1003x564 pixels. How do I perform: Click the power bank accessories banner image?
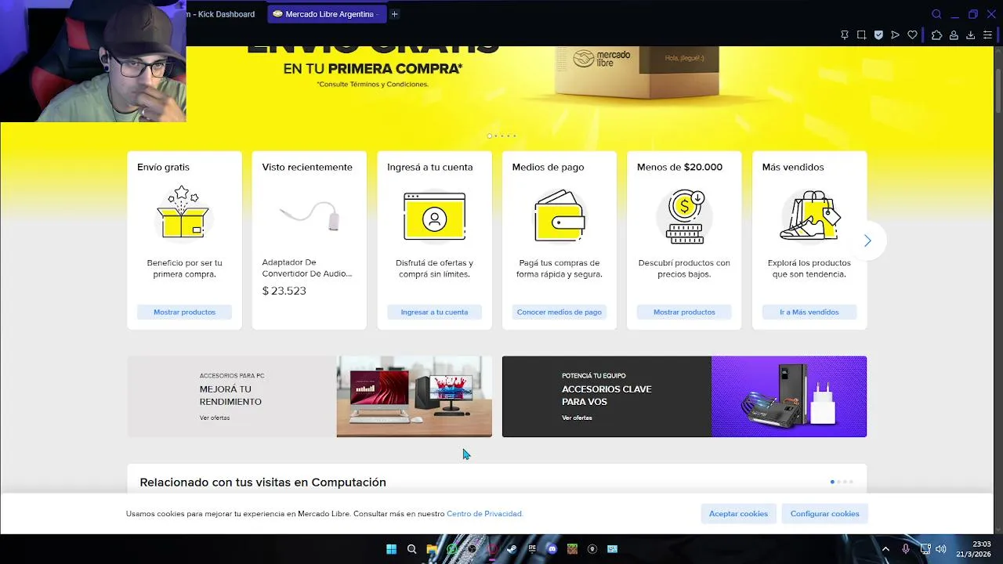(789, 396)
